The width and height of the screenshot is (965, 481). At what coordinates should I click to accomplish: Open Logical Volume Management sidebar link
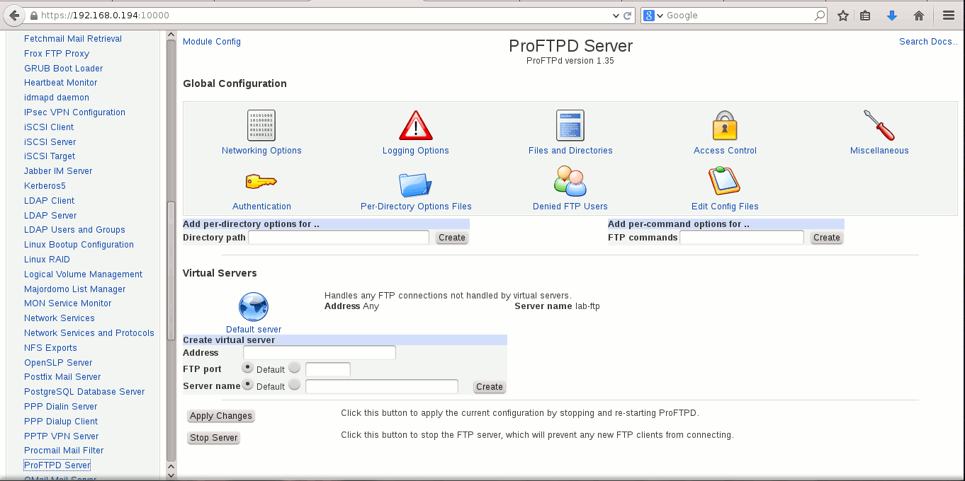pos(83,274)
